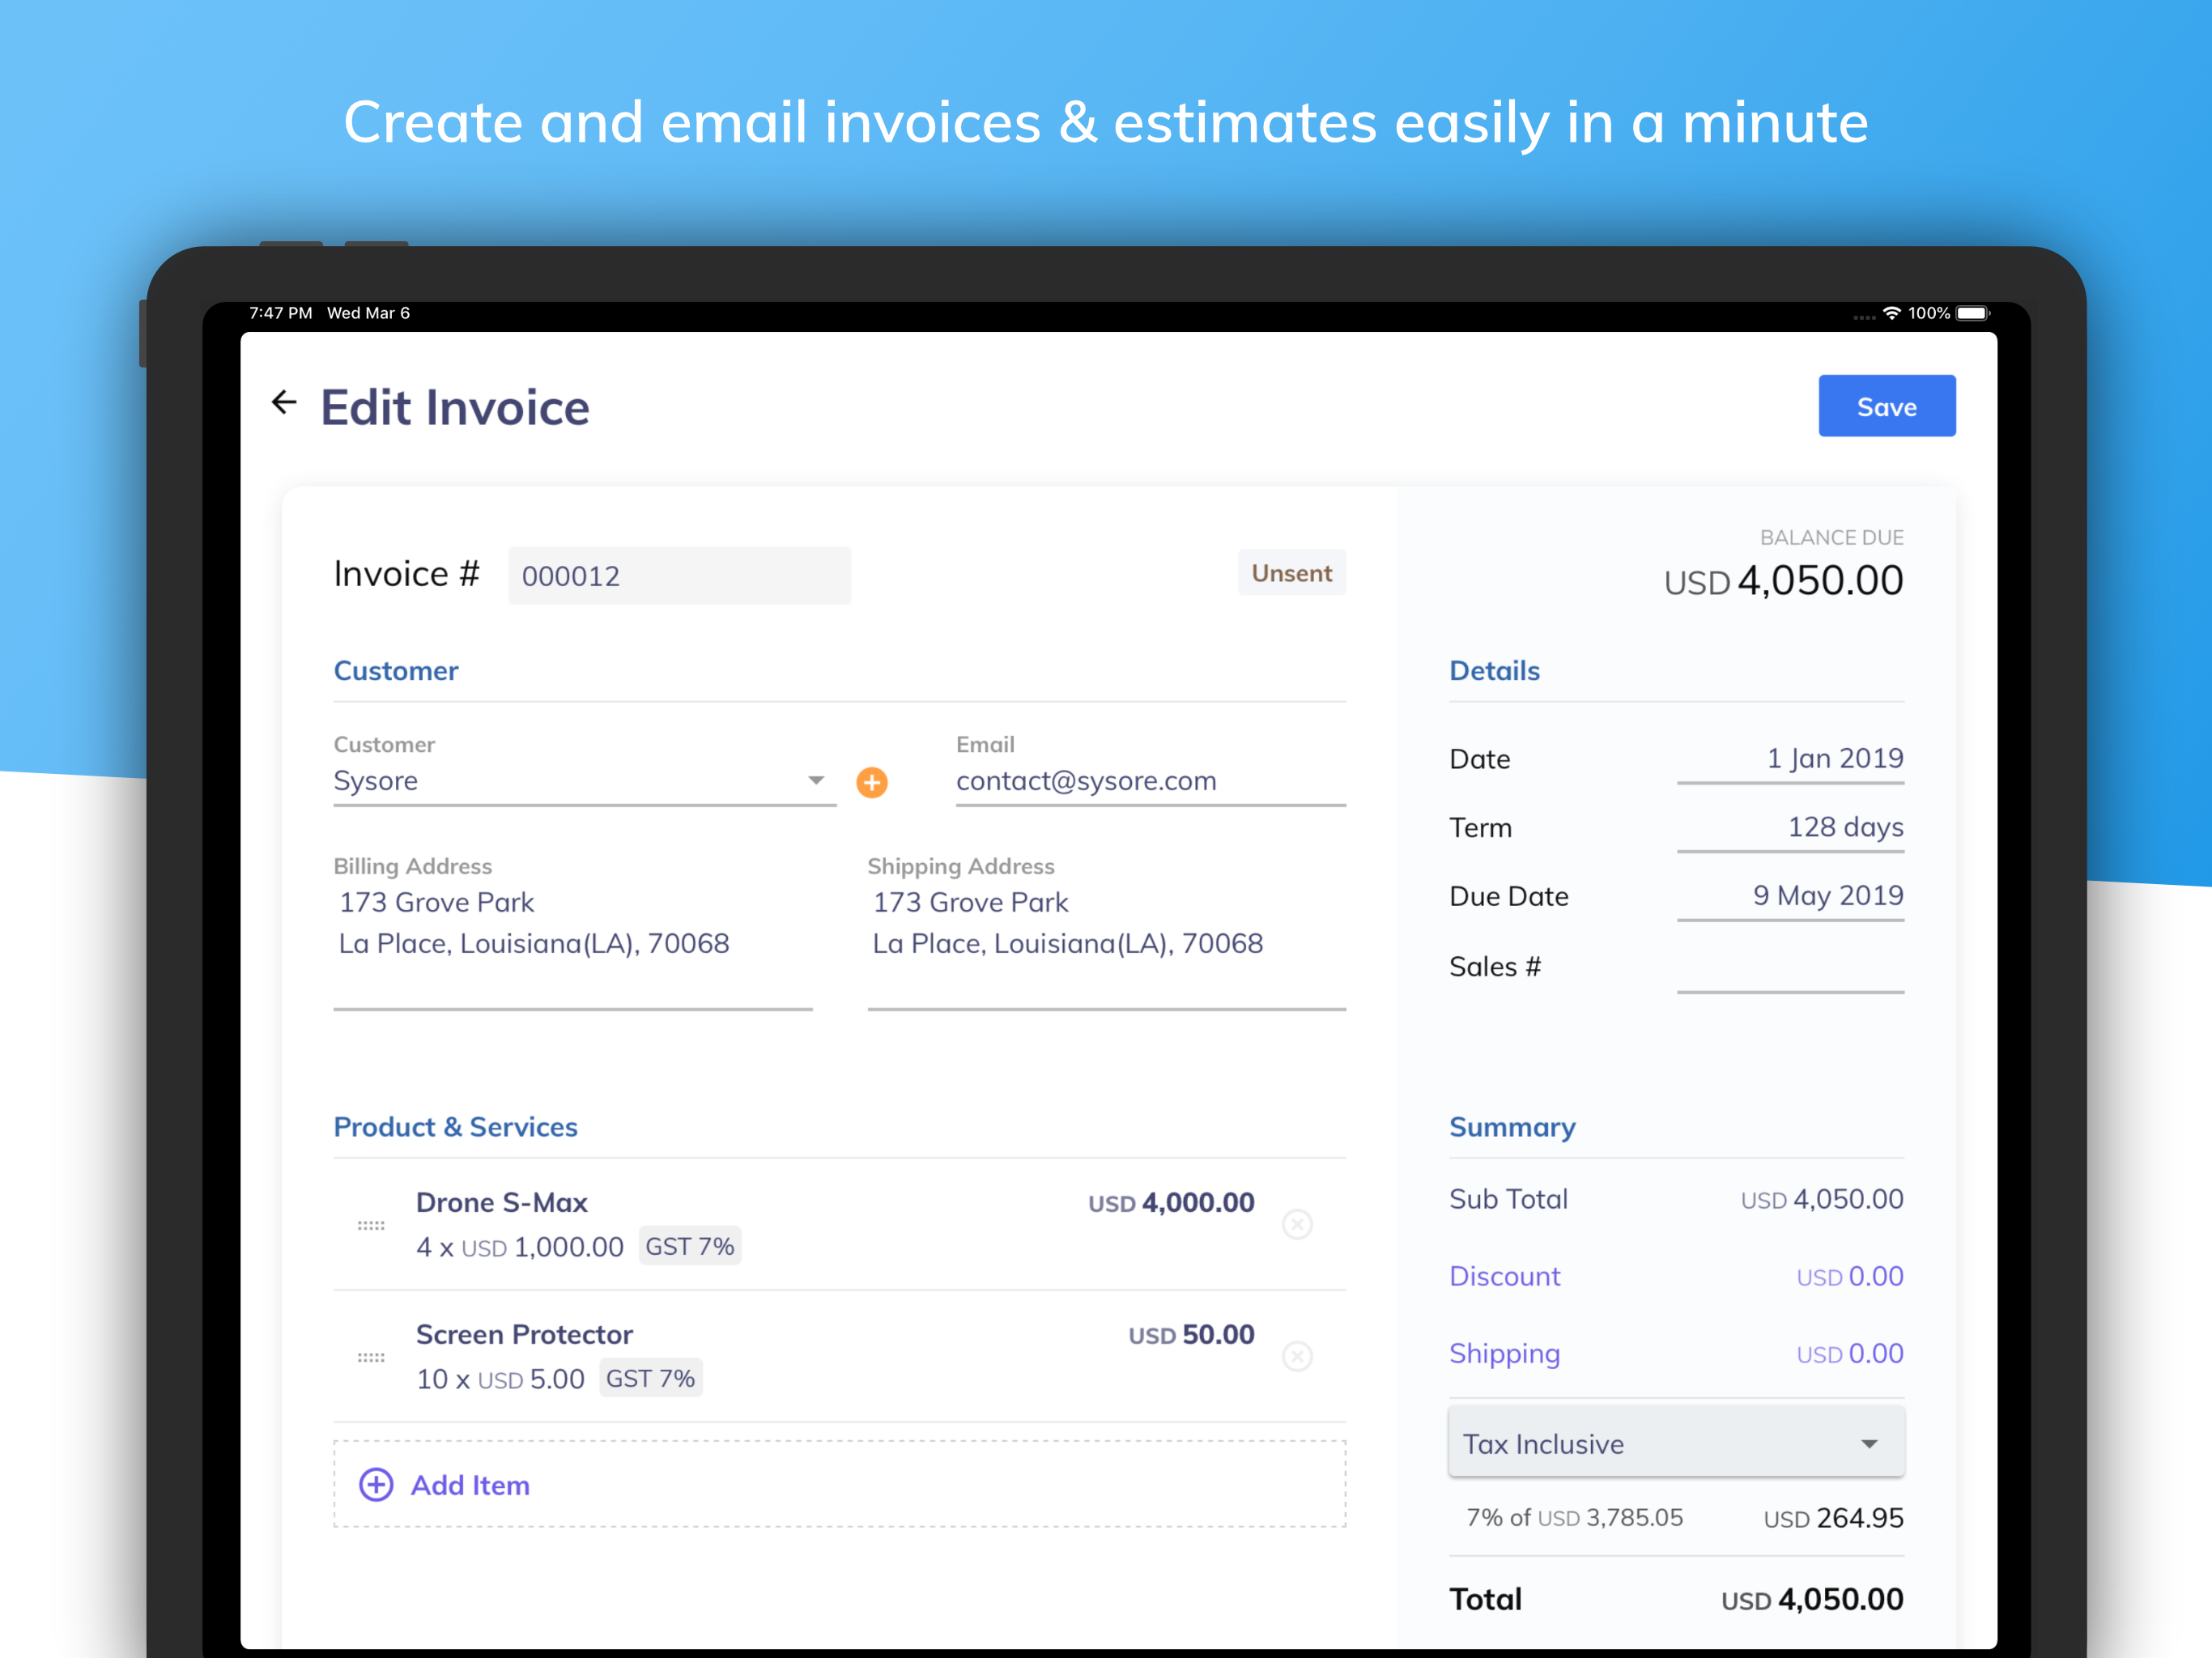Remove the Drone S-Max item
This screenshot has width=2212, height=1658.
[x=1297, y=1224]
